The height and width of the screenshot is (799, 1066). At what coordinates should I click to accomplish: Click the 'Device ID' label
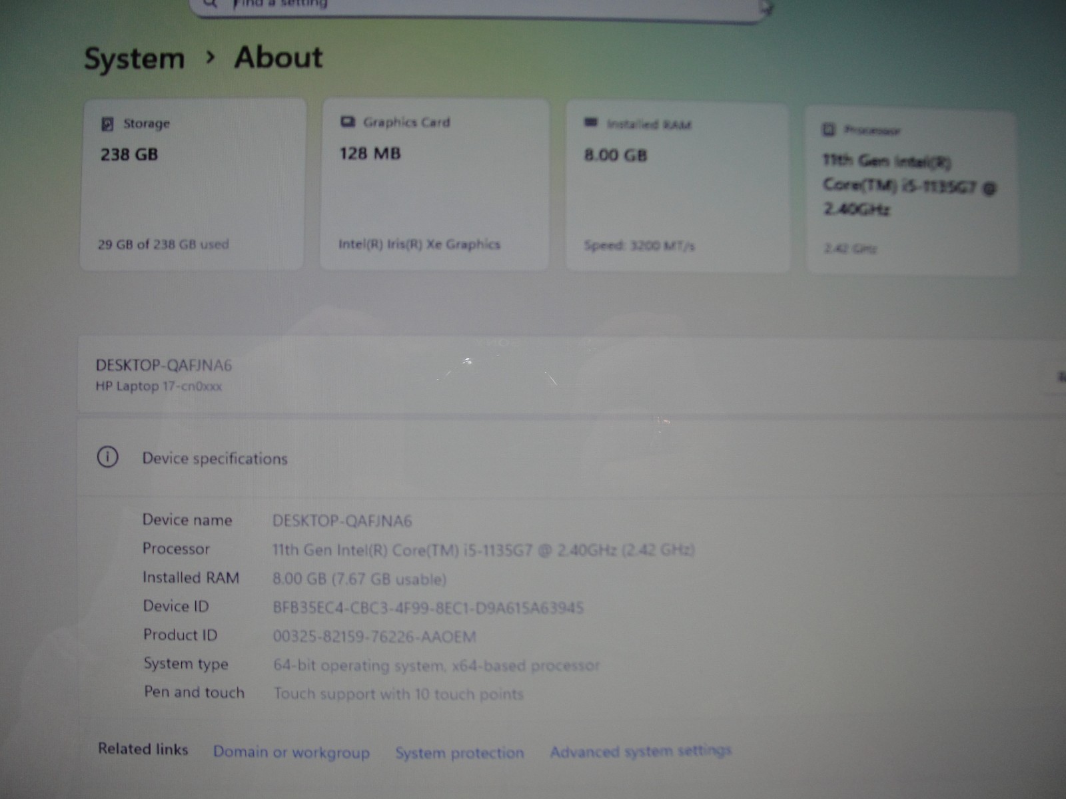pos(176,606)
